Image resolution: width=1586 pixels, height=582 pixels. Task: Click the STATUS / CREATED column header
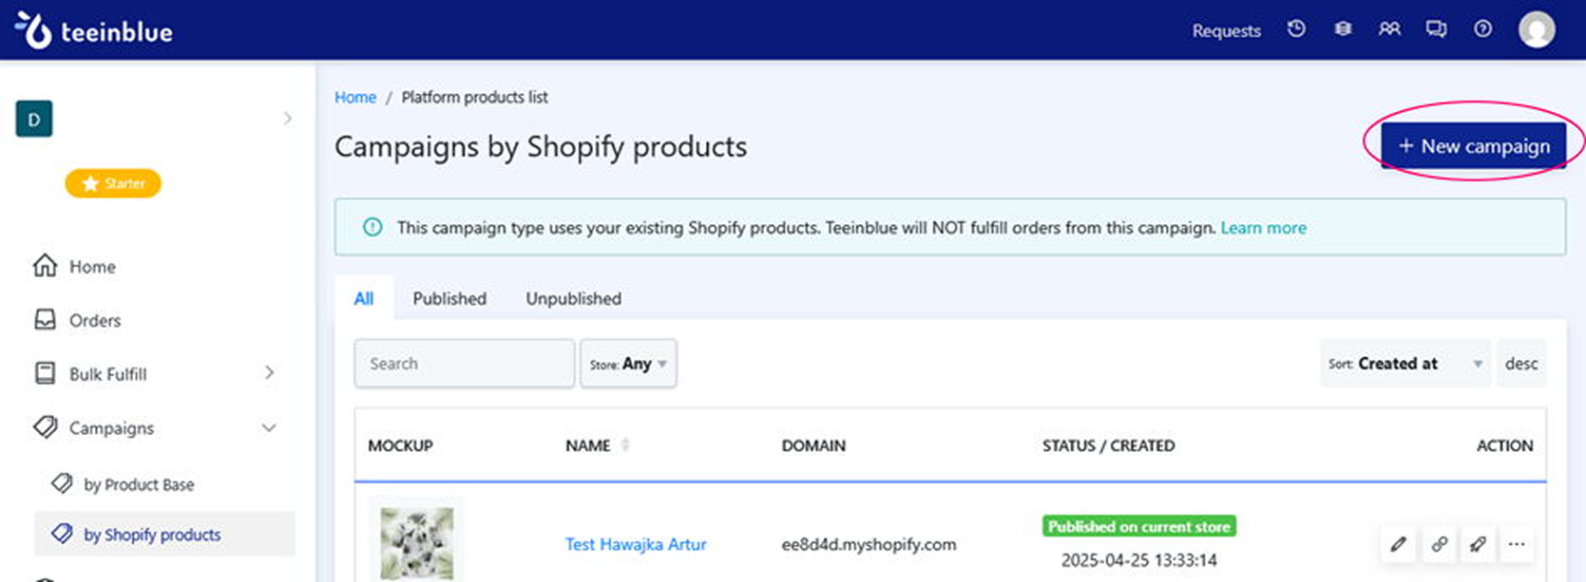click(1109, 445)
